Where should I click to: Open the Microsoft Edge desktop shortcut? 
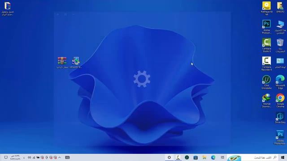click(x=280, y=82)
